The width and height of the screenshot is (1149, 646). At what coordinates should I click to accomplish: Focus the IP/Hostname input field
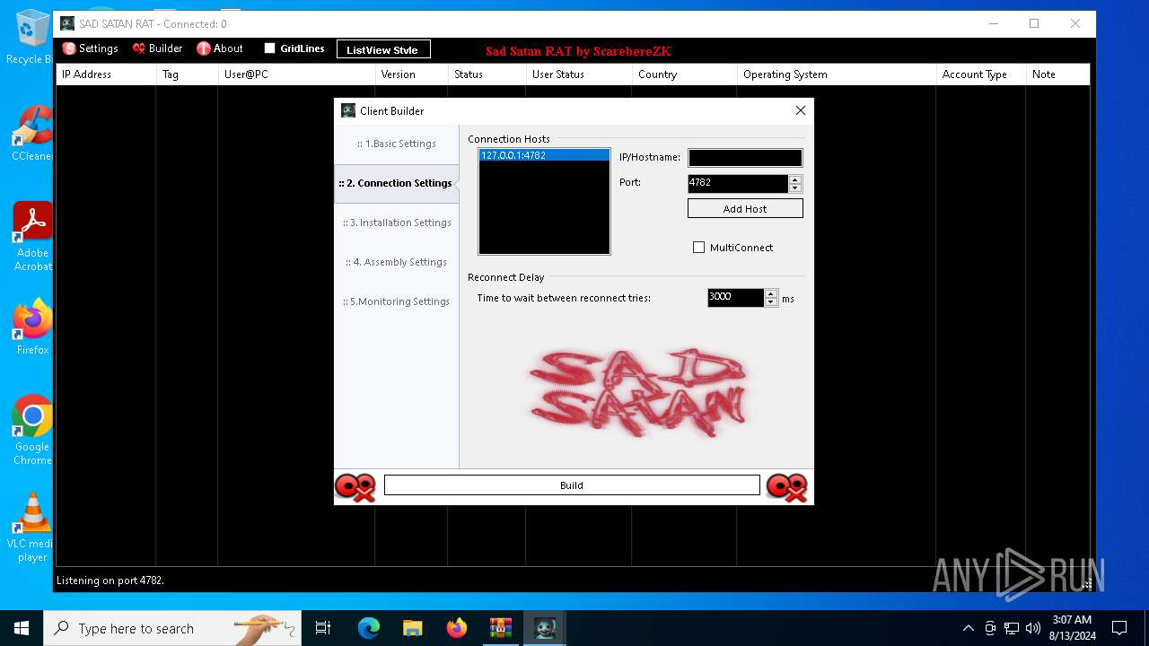pyautogui.click(x=745, y=158)
